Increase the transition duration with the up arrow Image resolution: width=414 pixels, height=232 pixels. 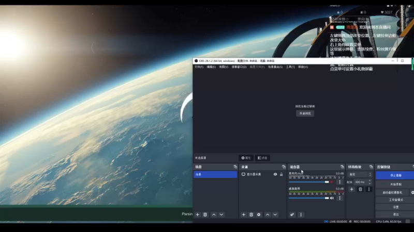pos(369,181)
